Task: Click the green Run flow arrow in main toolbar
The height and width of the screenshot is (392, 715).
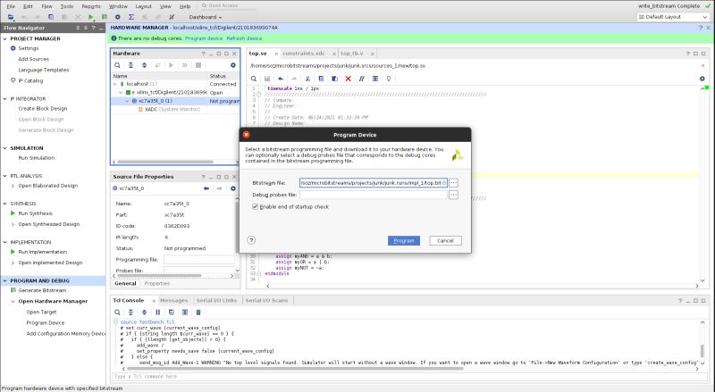Action: click(x=91, y=17)
